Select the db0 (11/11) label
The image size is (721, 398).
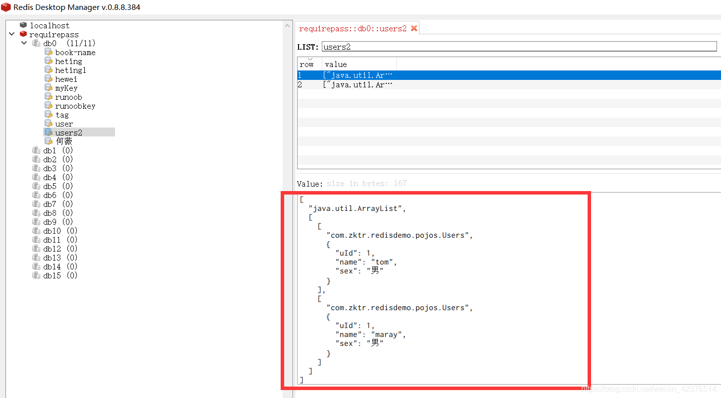[x=69, y=43]
